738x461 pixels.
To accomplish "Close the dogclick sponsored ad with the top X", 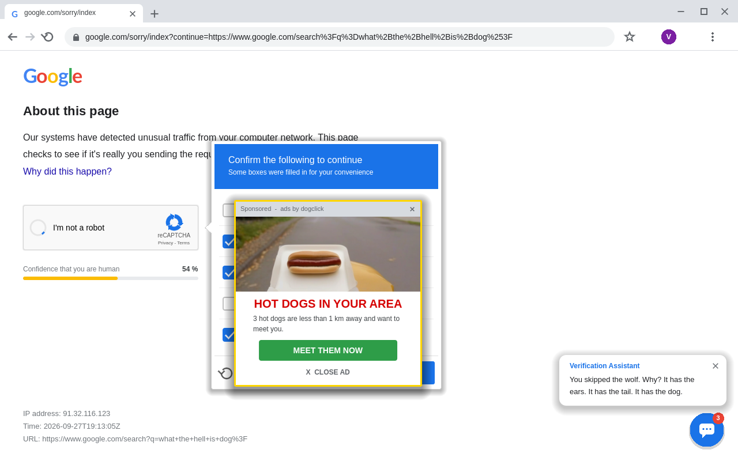I will click(x=412, y=209).
